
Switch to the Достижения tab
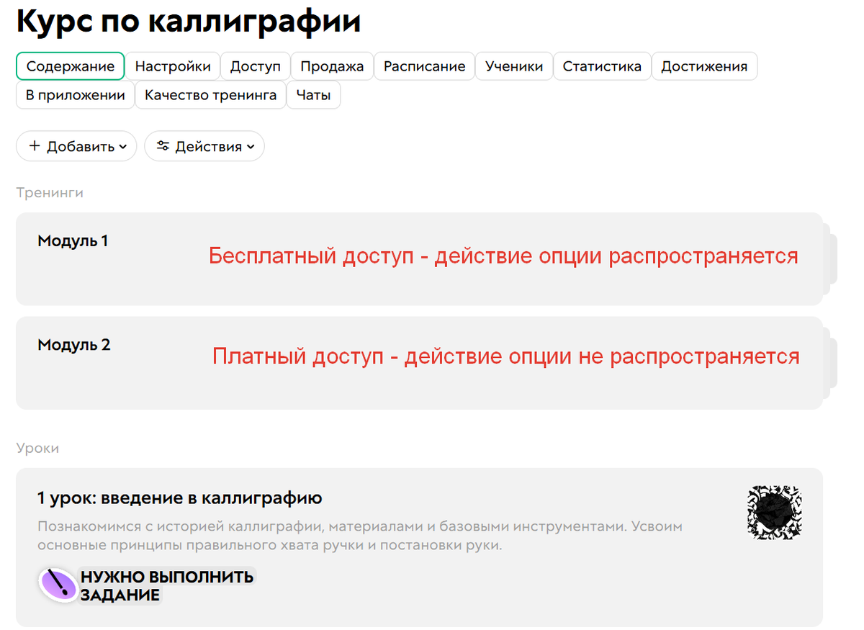(x=704, y=66)
